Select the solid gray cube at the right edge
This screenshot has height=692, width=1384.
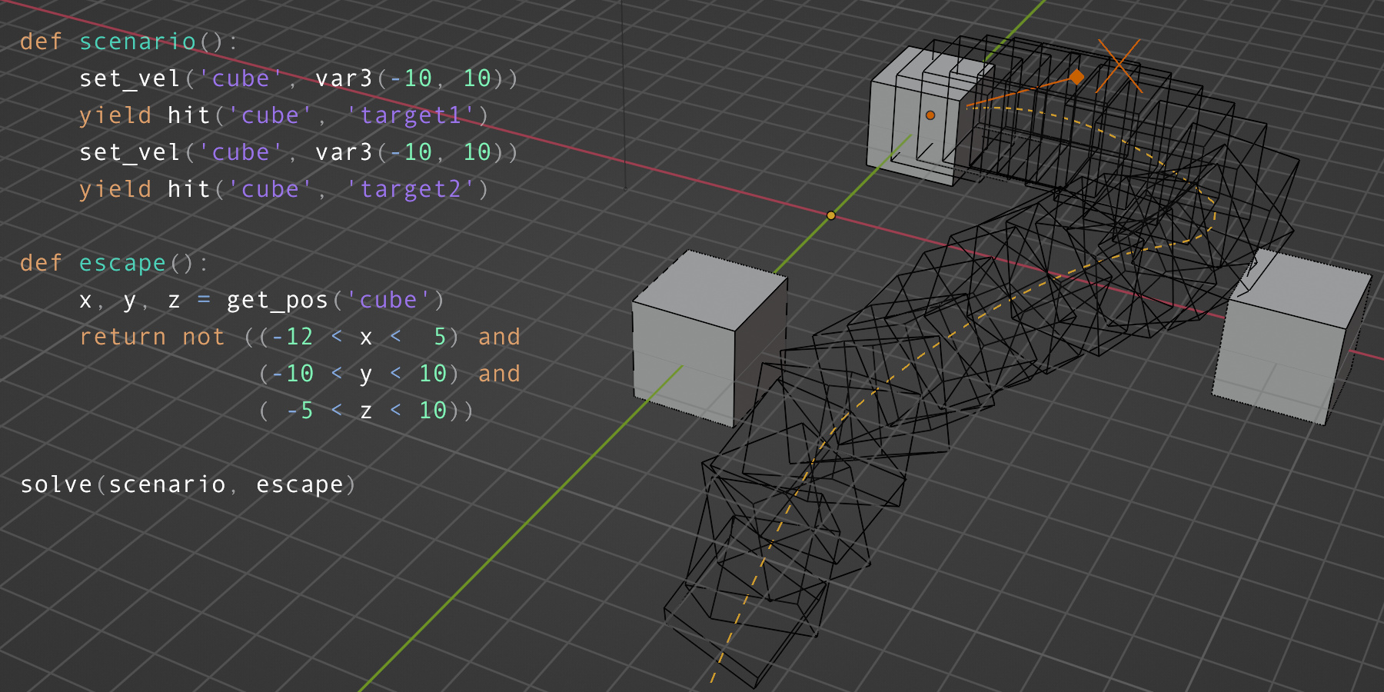pos(1292,338)
